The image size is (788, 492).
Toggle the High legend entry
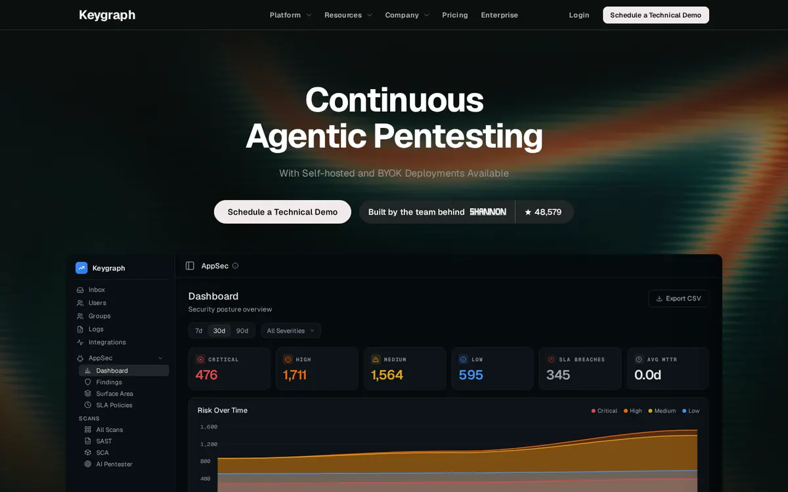pos(633,411)
